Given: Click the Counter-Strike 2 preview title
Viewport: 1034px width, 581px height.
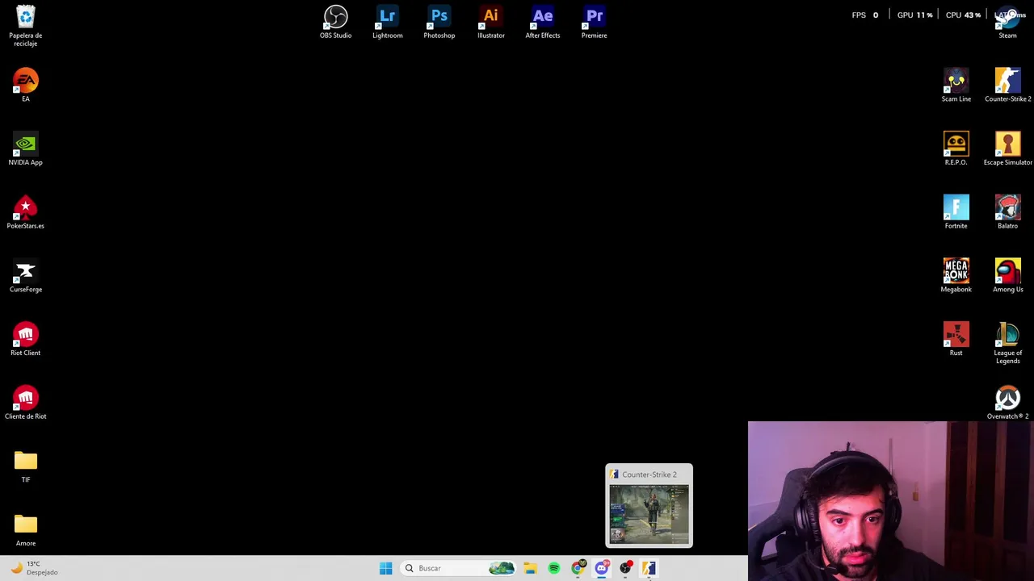Looking at the screenshot, I should click(649, 474).
